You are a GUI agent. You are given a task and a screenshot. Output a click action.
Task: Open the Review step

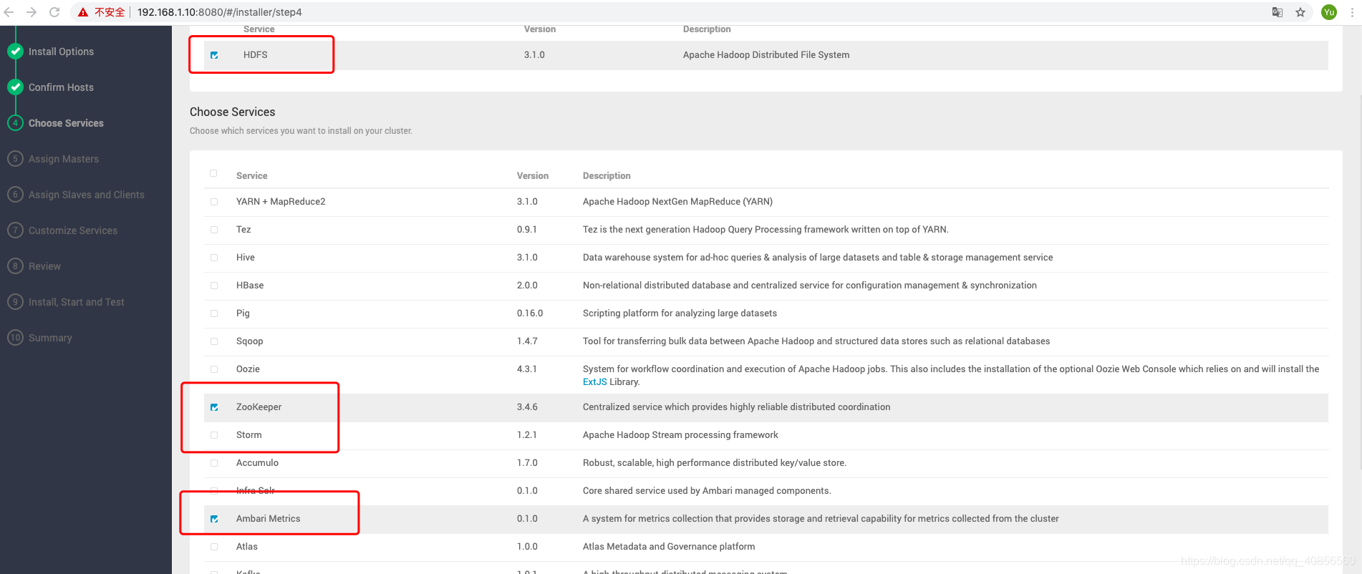click(x=44, y=266)
